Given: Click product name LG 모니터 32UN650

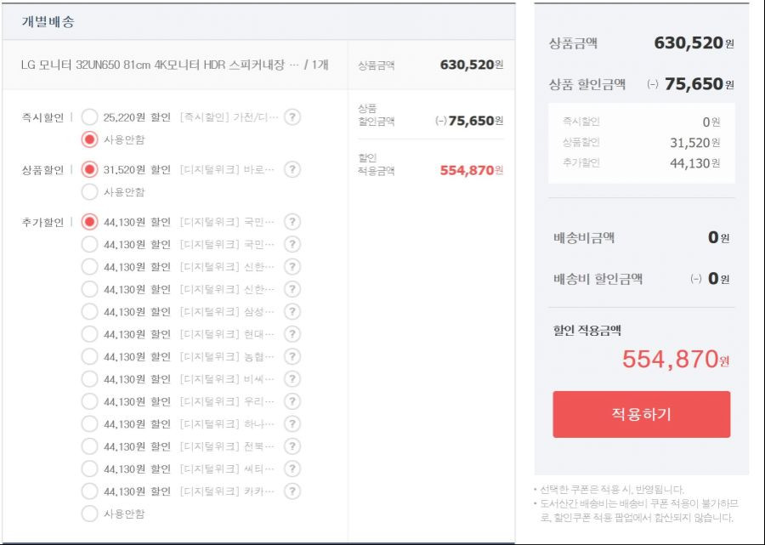Looking at the screenshot, I should (x=174, y=65).
